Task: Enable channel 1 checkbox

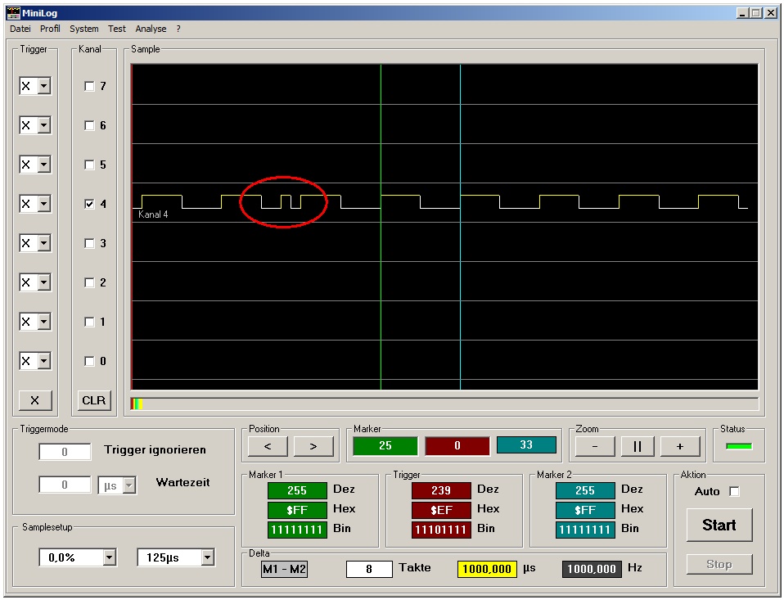Action: tap(89, 322)
